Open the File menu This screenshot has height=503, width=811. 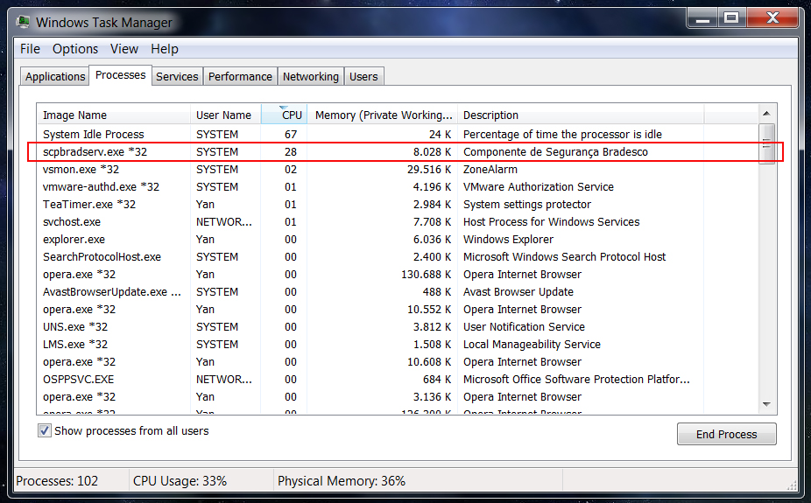click(30, 48)
